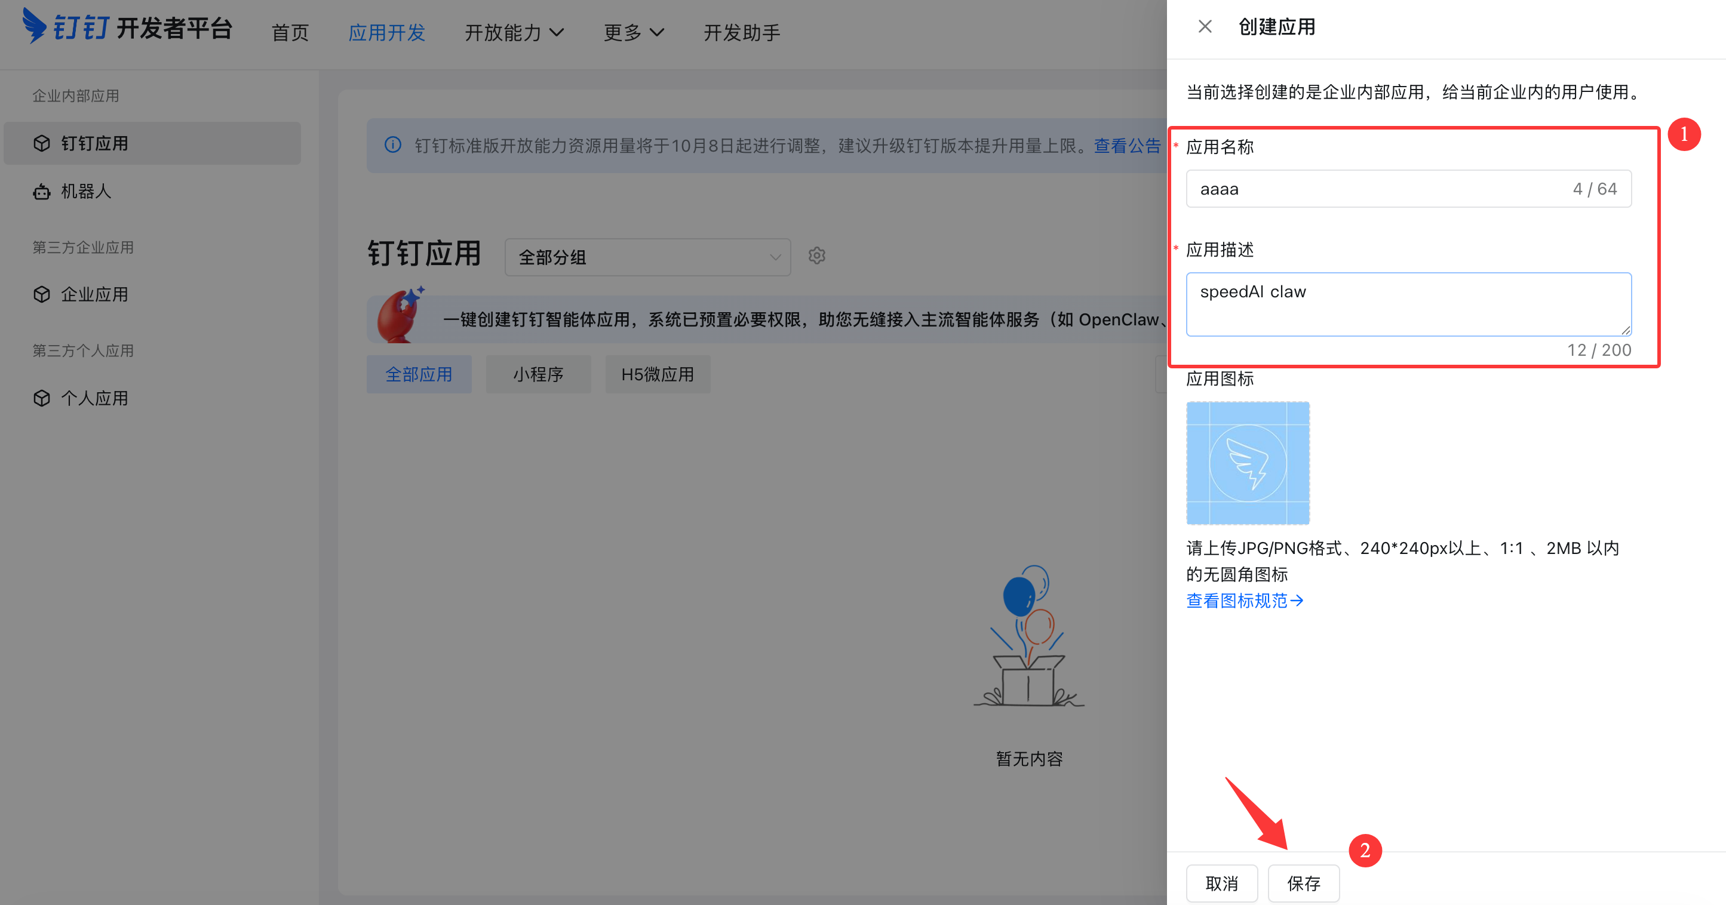Viewport: 1726px width, 905px height.
Task: Open the 应用开发 tab
Action: point(386,32)
